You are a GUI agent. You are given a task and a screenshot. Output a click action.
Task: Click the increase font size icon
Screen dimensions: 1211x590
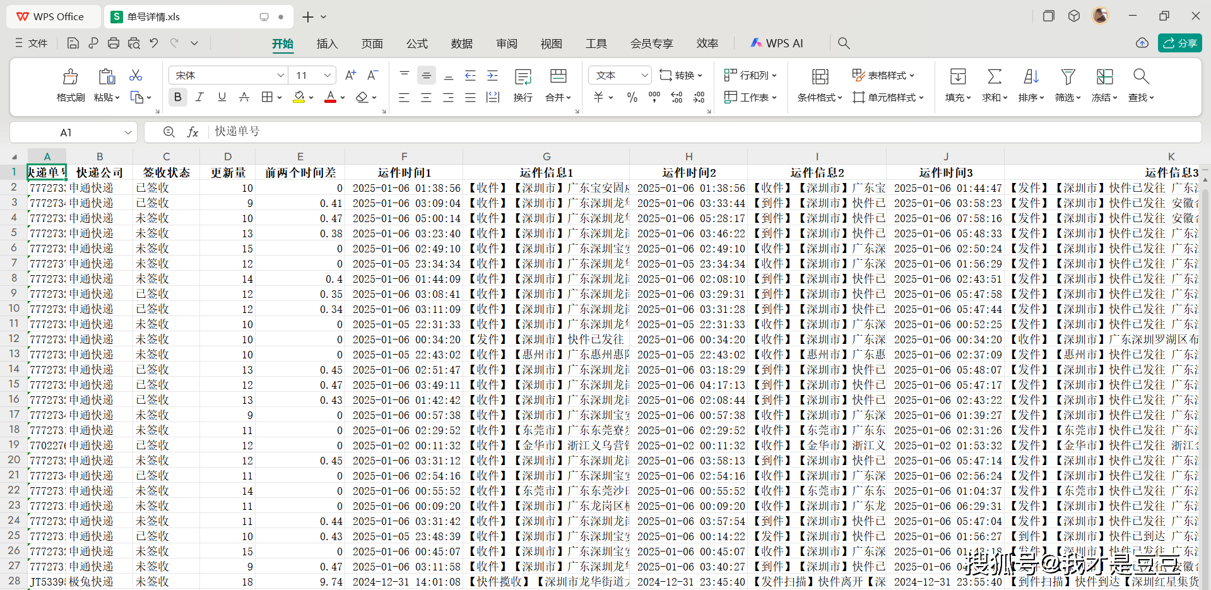(350, 76)
